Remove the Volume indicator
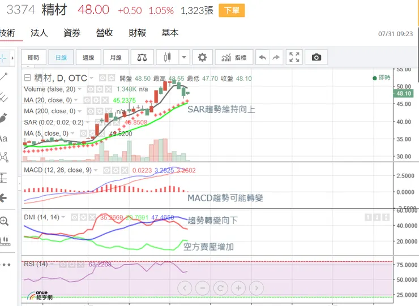Screen dimensions: 419x306 coord(108,89)
